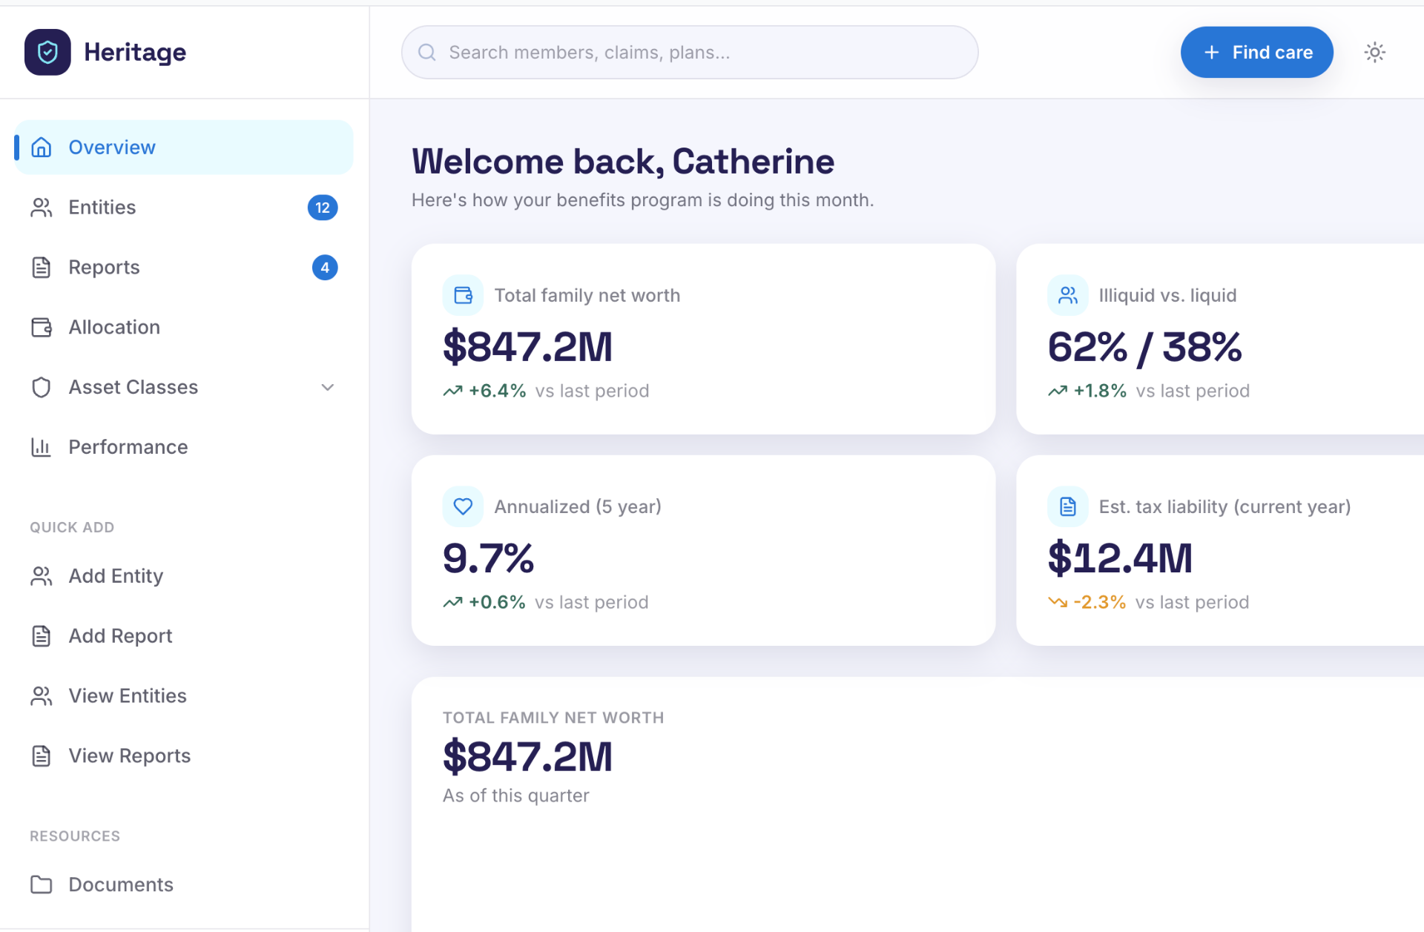Image resolution: width=1424 pixels, height=932 pixels.
Task: Click the Add Report document icon
Action: point(42,637)
